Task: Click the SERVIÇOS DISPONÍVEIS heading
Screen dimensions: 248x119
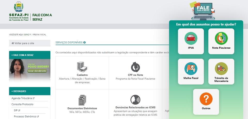Action: [69, 42]
